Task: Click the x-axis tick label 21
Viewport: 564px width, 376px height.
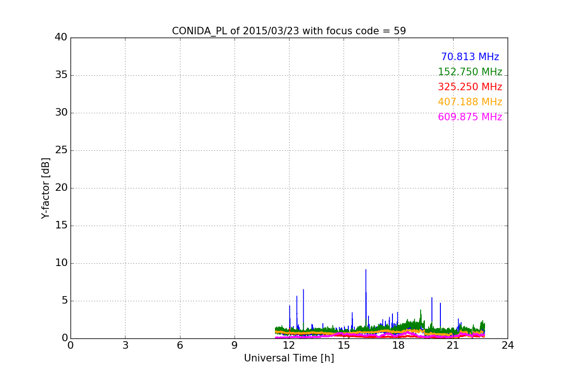Action: [453, 345]
